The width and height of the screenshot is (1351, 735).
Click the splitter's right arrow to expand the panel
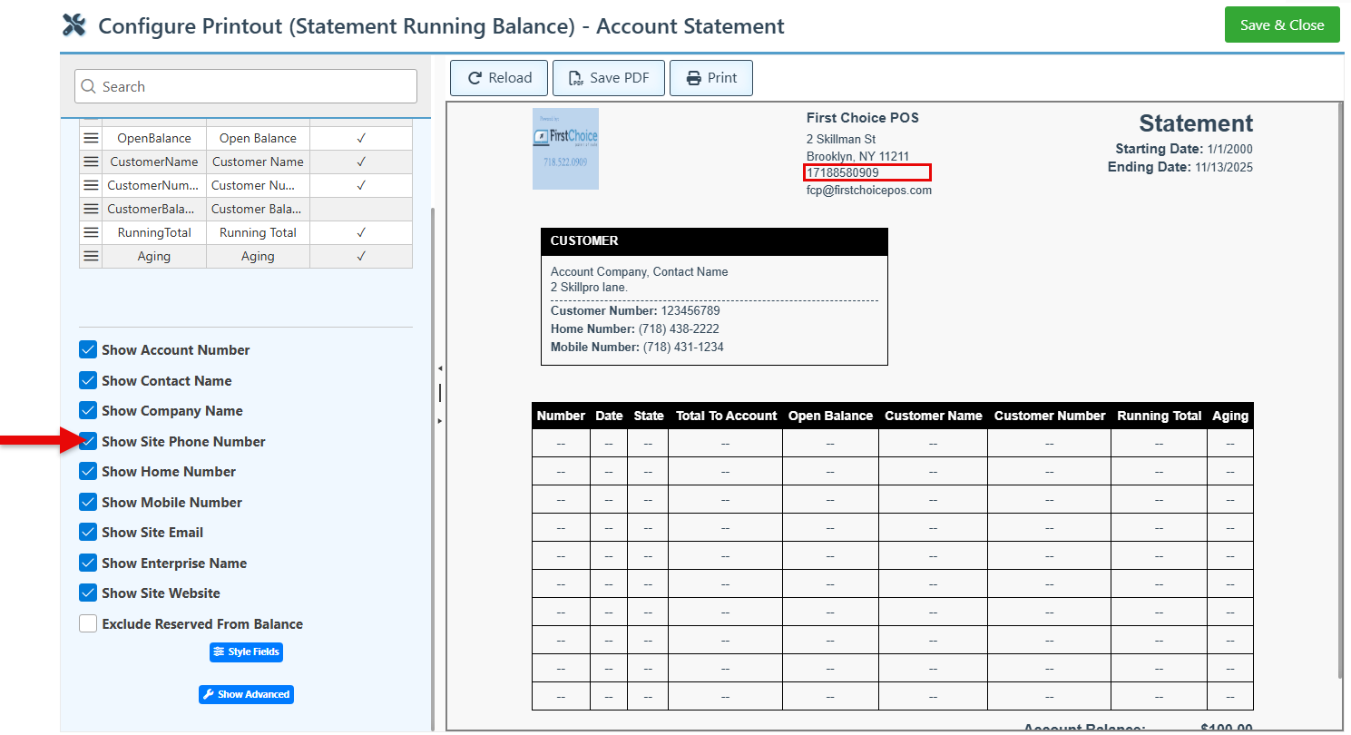coord(440,421)
